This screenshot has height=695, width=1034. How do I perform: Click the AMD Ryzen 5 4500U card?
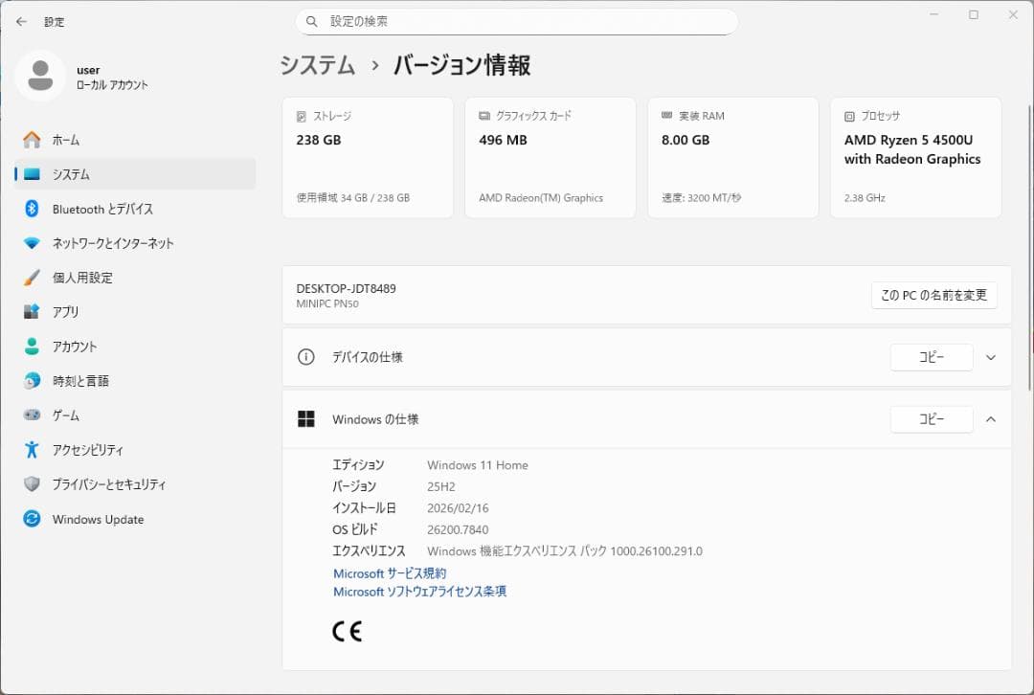pyautogui.click(x=915, y=158)
